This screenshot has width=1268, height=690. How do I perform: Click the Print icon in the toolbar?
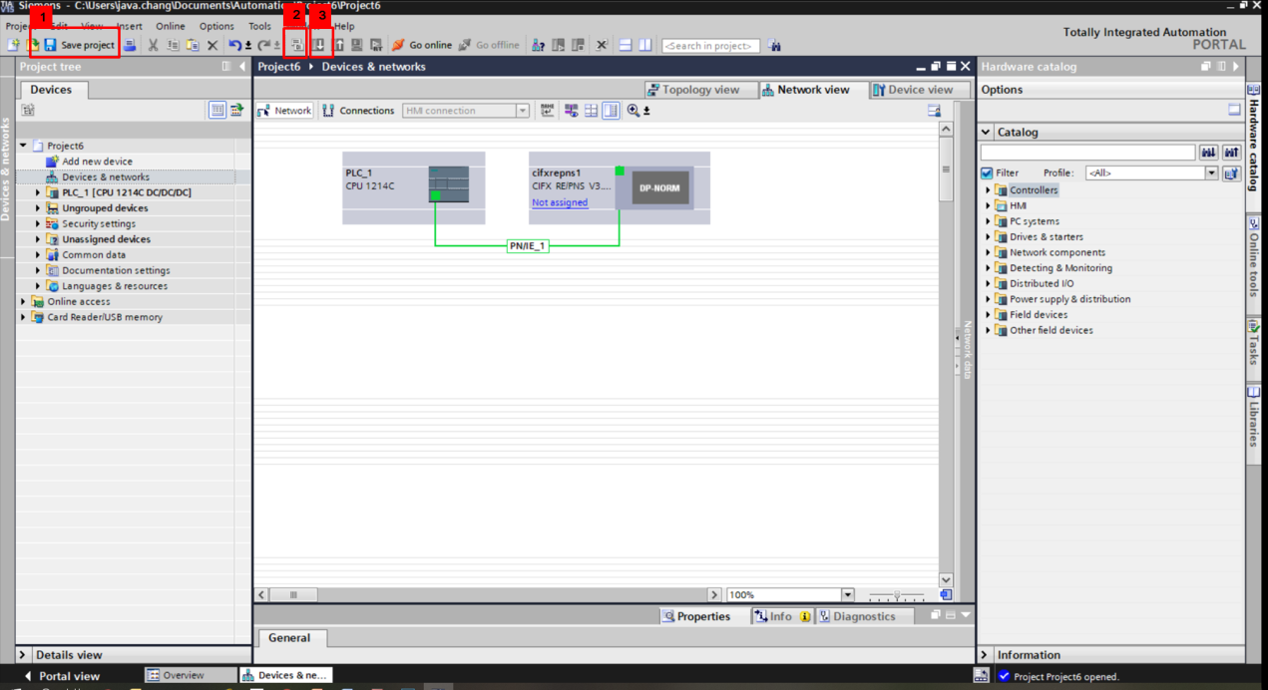point(130,45)
